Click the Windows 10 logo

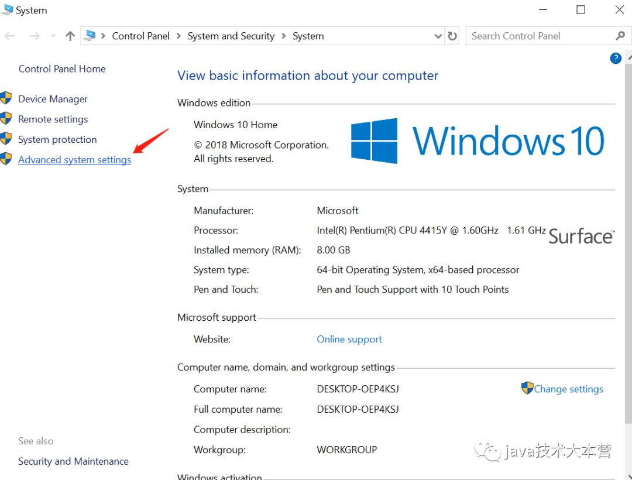[x=478, y=140]
